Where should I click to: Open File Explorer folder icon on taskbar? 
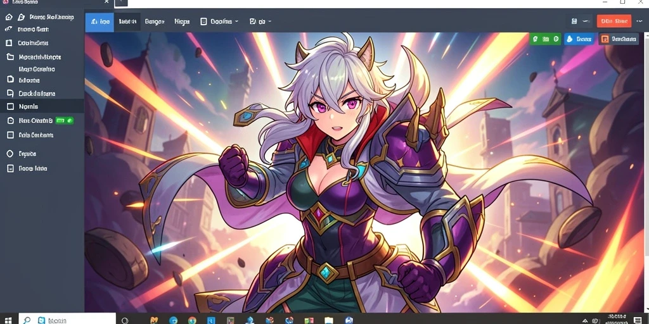coord(329,320)
